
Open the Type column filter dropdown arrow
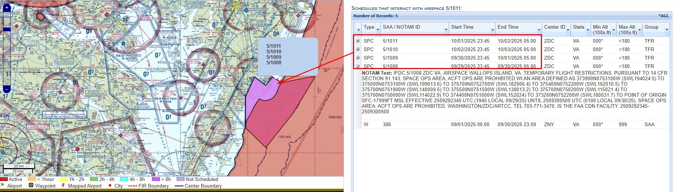click(x=378, y=29)
